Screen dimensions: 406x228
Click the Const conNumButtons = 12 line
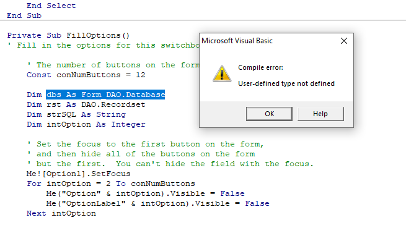pyautogui.click(x=86, y=75)
